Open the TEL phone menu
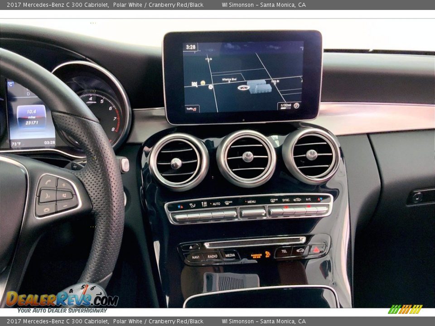 pyautogui.click(x=284, y=251)
